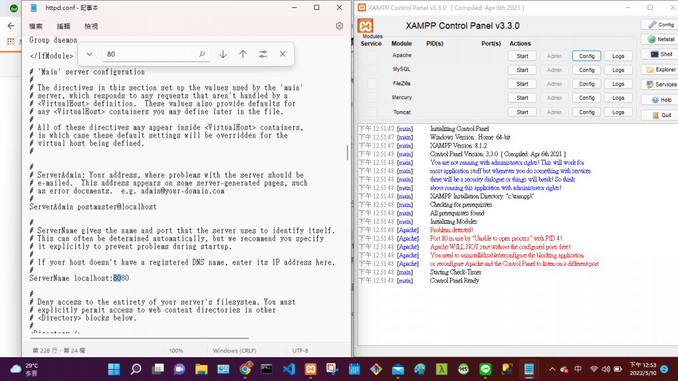
Task: Open Shell from XAMPP panel
Action: pyautogui.click(x=660, y=54)
